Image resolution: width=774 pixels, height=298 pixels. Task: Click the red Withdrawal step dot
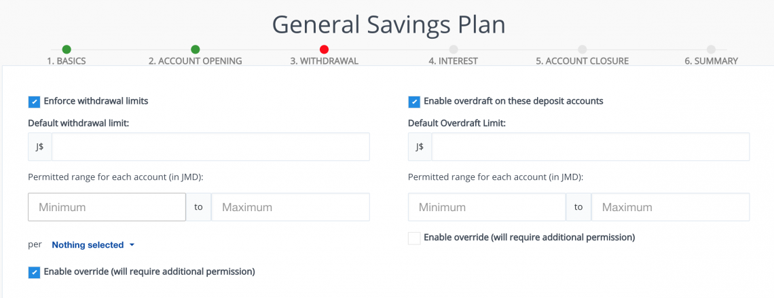coord(324,49)
